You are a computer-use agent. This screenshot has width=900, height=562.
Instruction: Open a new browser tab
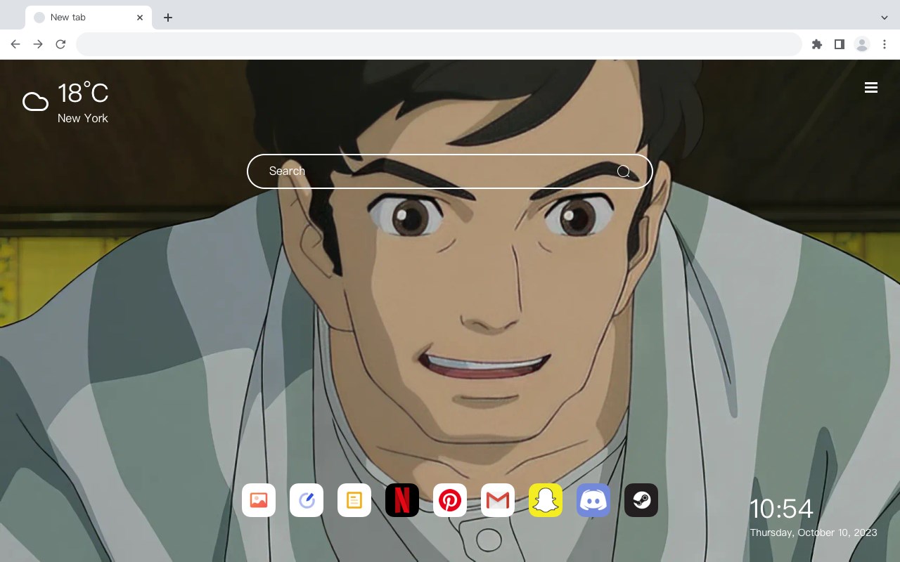tap(167, 18)
